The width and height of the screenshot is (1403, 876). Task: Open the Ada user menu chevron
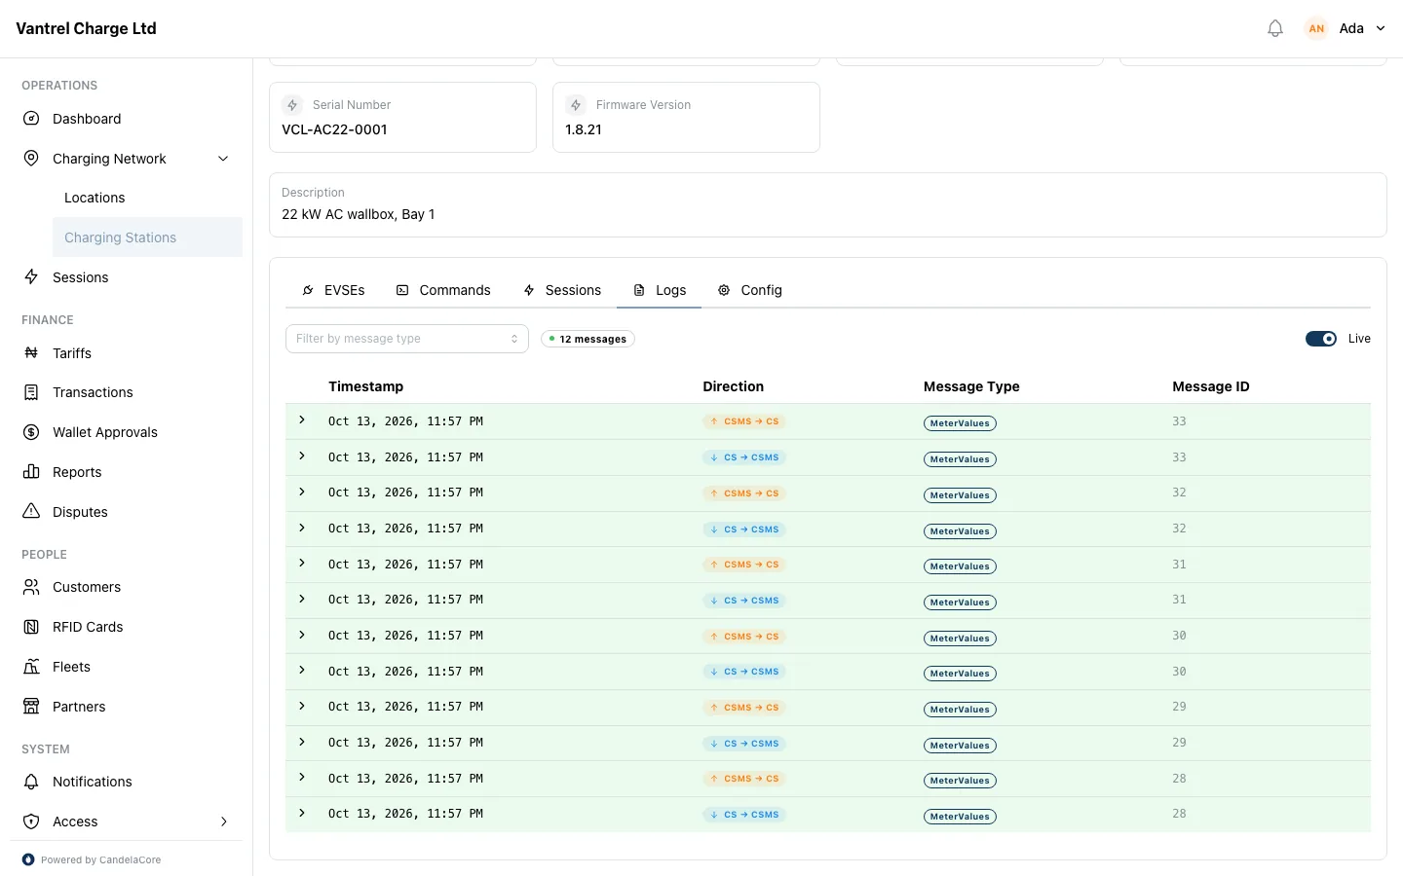[1381, 28]
